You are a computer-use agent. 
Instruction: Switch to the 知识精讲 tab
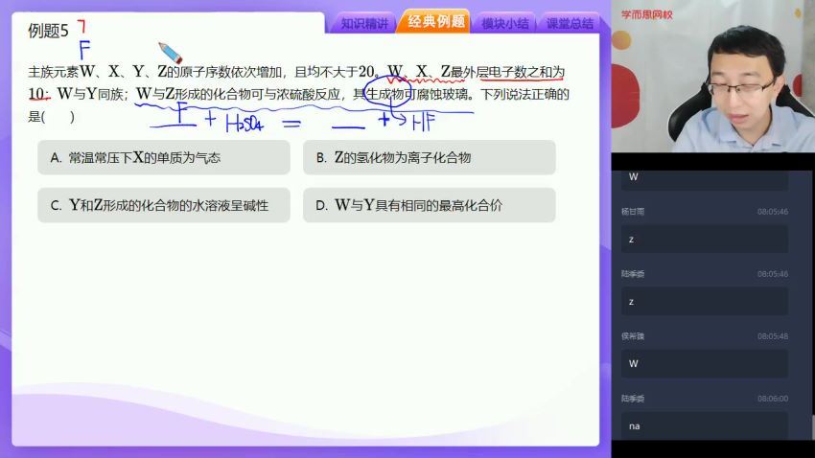coord(363,23)
